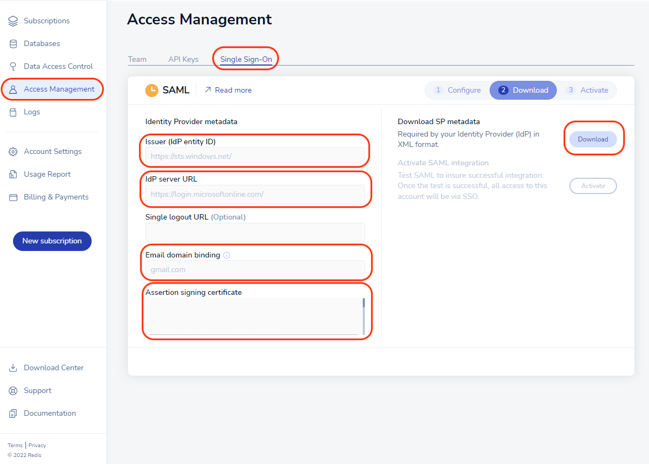Screen dimensions: 649x464
Task: Click the Data Access Control key icon
Action: tap(13, 67)
